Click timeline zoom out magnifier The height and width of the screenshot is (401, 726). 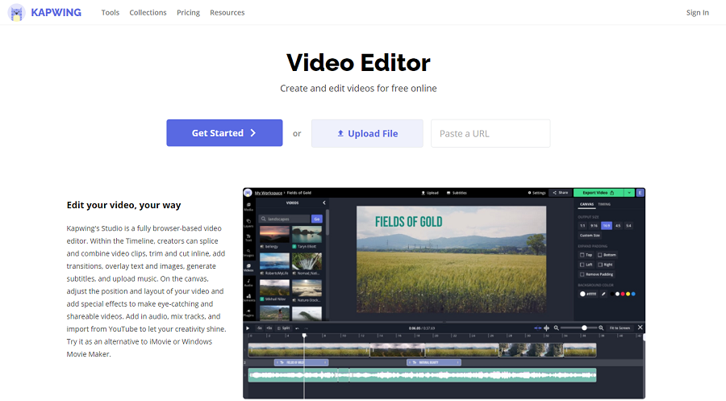[556, 328]
